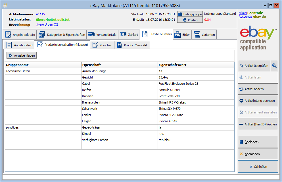
Task: Click the Vorgaben laden button
Action: (x=22, y=55)
